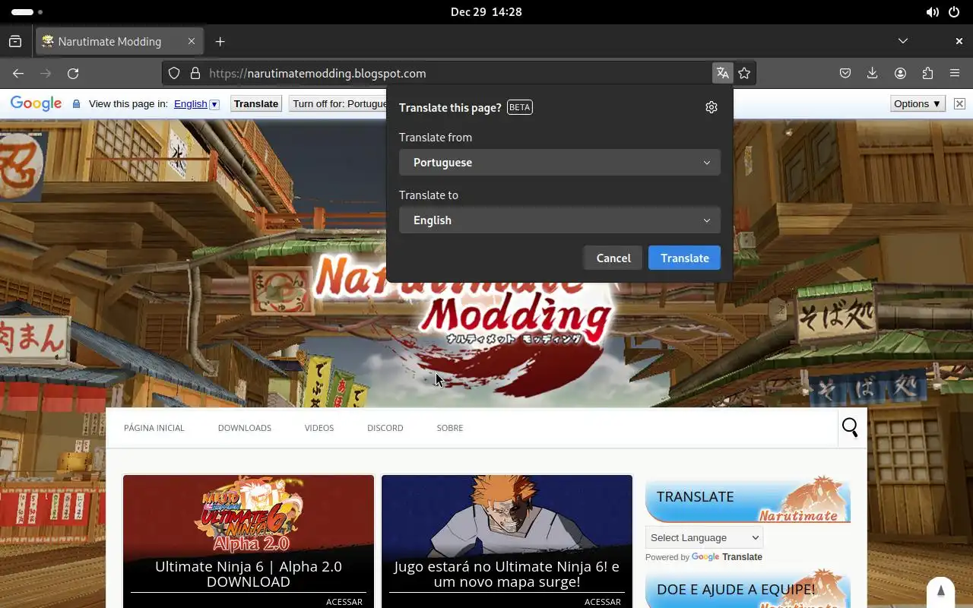Viewport: 973px width, 608px height.
Task: Bookmark this page with star icon
Action: 744,74
